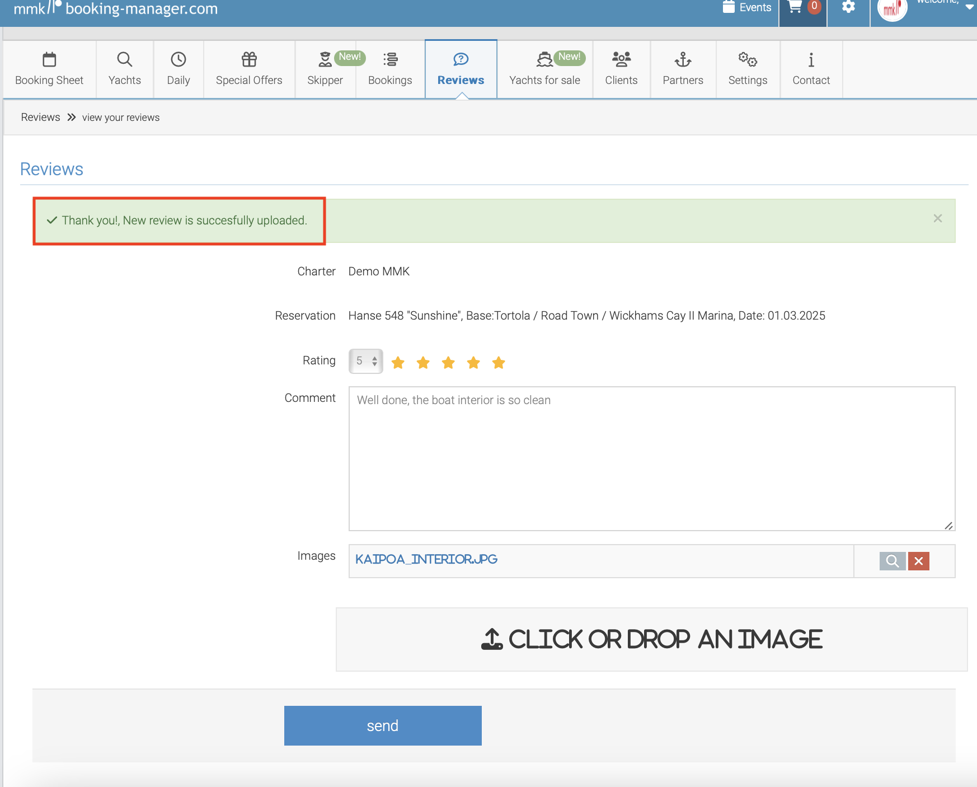Go to Special Offers tab
This screenshot has width=977, height=787.
click(249, 69)
